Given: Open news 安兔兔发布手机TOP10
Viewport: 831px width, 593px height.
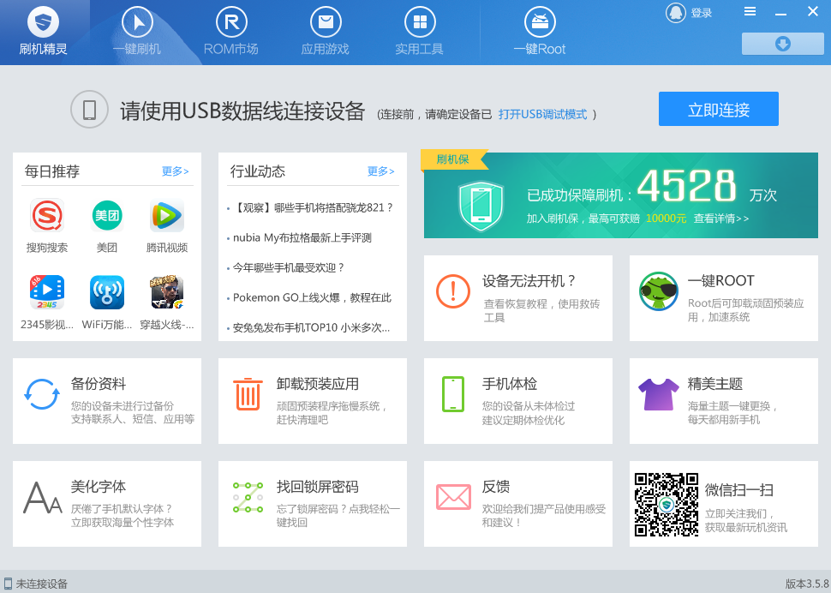Looking at the screenshot, I should point(312,328).
